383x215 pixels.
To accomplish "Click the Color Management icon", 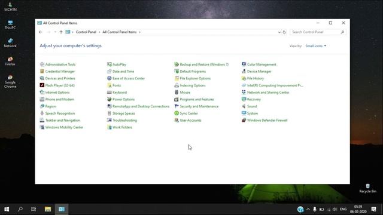I will point(244,64).
